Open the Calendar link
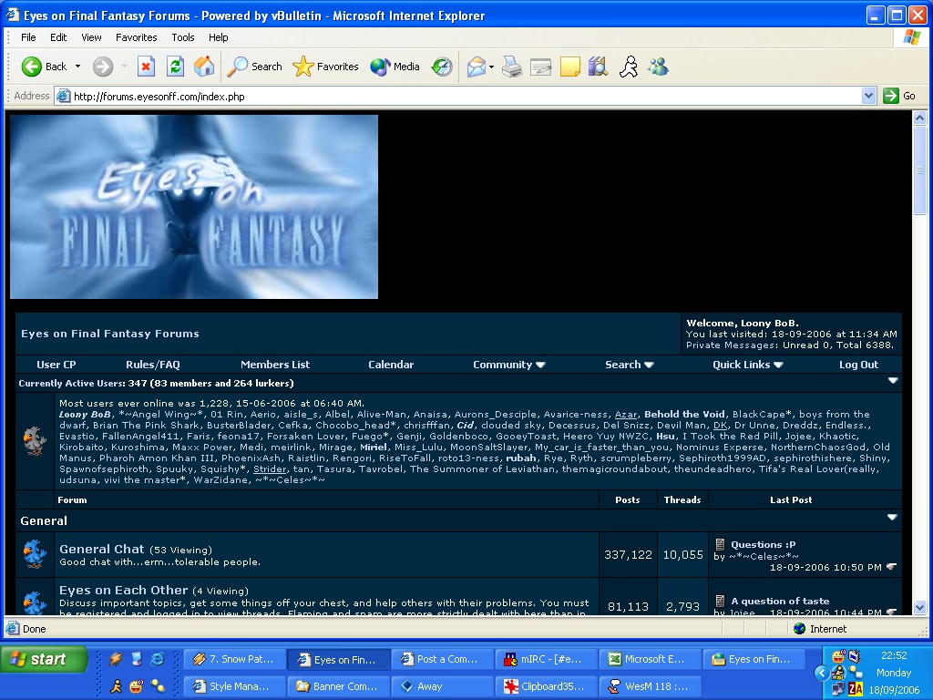The width and height of the screenshot is (933, 700). click(x=391, y=365)
